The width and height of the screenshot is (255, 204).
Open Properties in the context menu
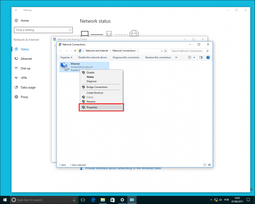(x=101, y=108)
